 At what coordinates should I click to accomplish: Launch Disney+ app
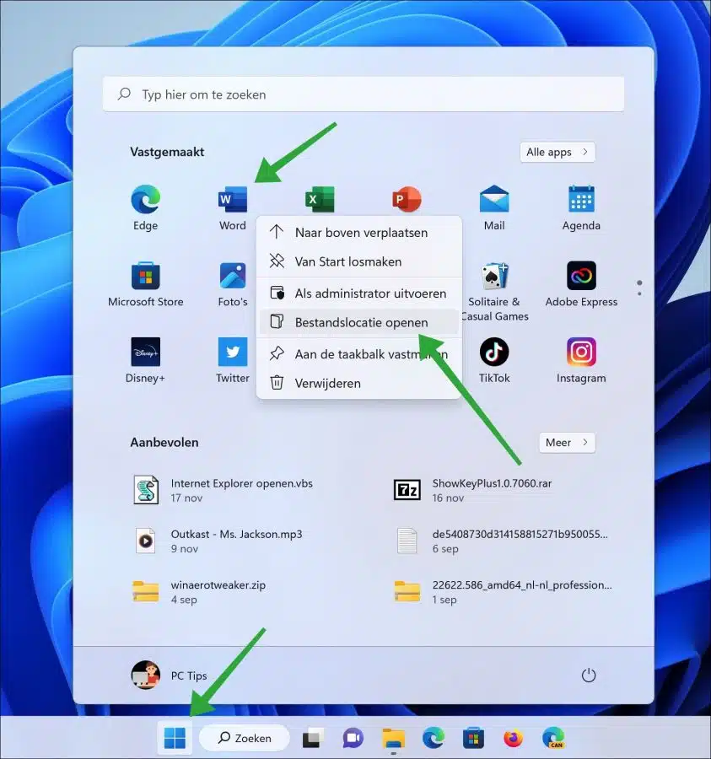(145, 360)
